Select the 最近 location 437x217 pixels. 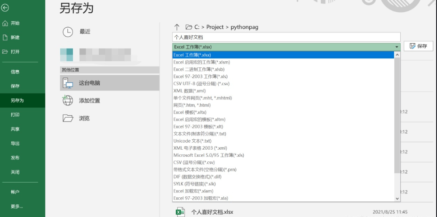[x=110, y=32]
